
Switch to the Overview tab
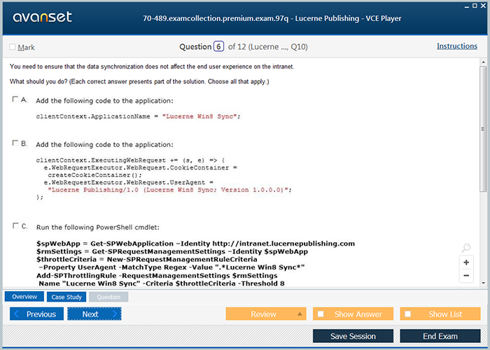24,297
